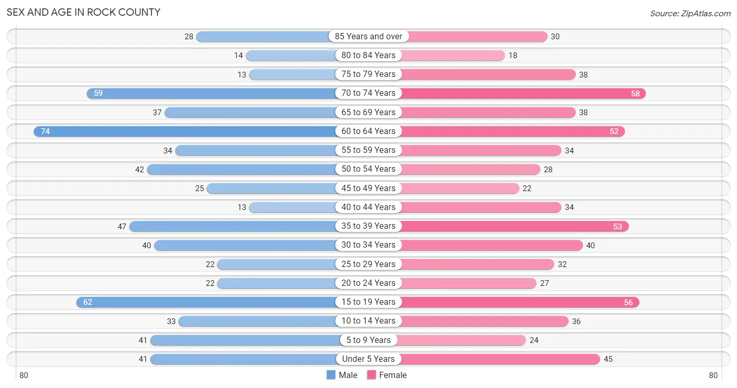Click the Sex and Age in Rock County title
This screenshot has width=737, height=388.
[x=84, y=12]
